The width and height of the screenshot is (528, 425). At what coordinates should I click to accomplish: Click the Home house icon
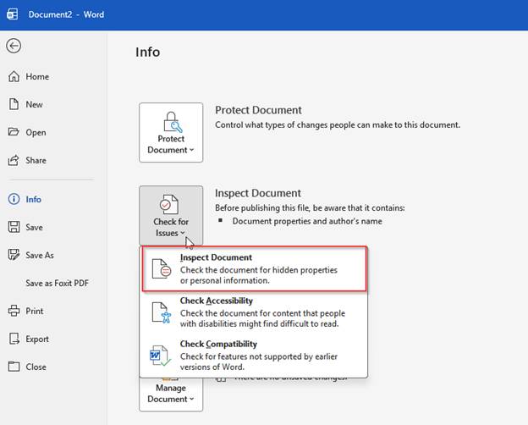pos(14,76)
